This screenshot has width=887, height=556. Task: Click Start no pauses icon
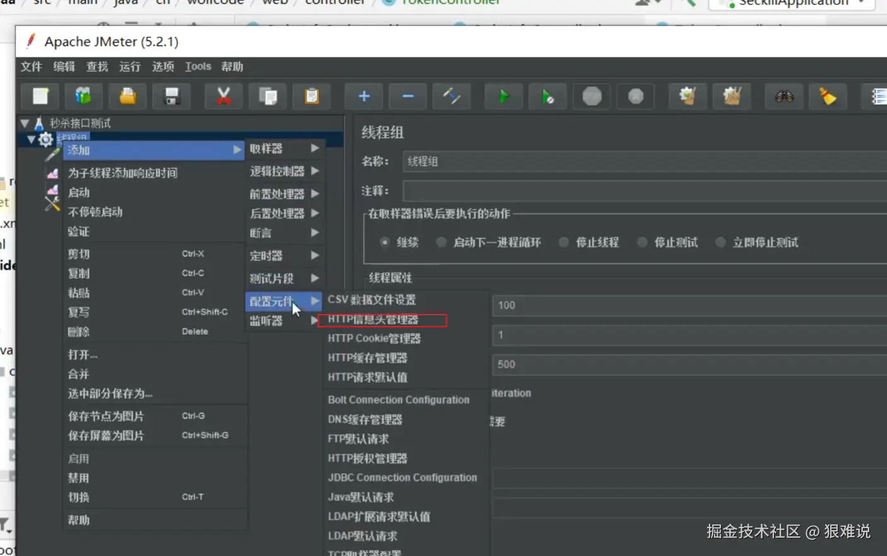[548, 96]
